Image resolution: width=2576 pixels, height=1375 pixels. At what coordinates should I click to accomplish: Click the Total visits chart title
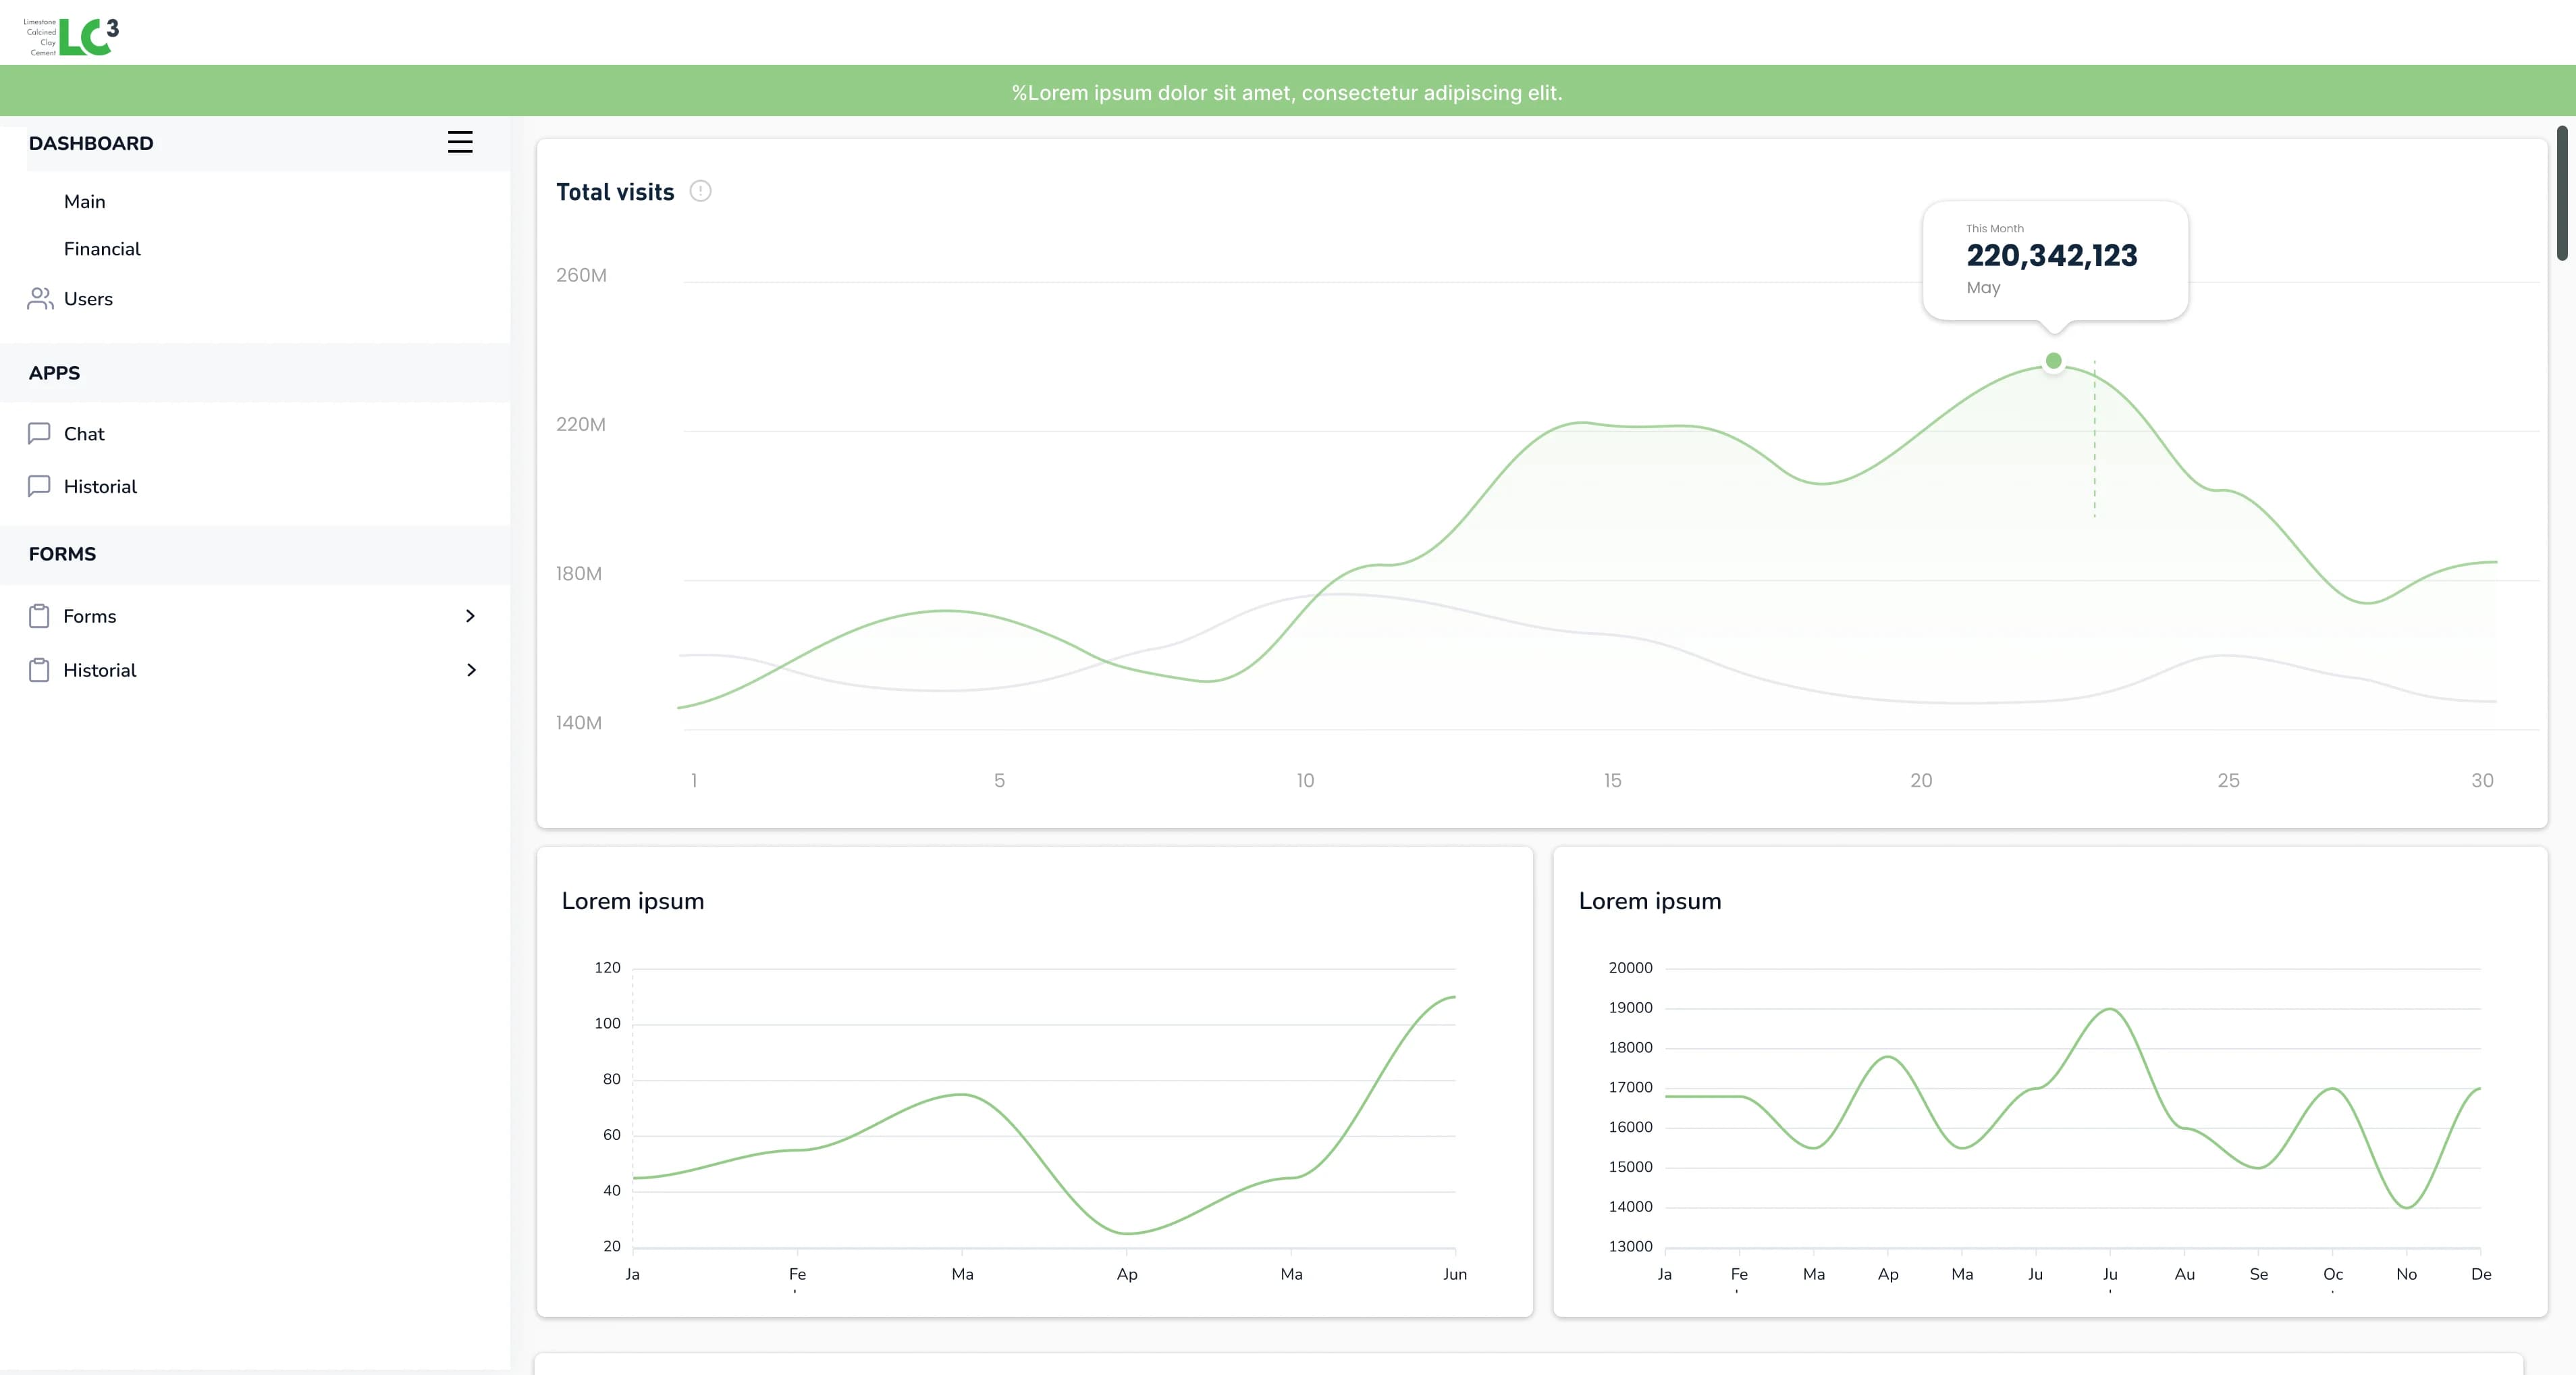pos(615,191)
